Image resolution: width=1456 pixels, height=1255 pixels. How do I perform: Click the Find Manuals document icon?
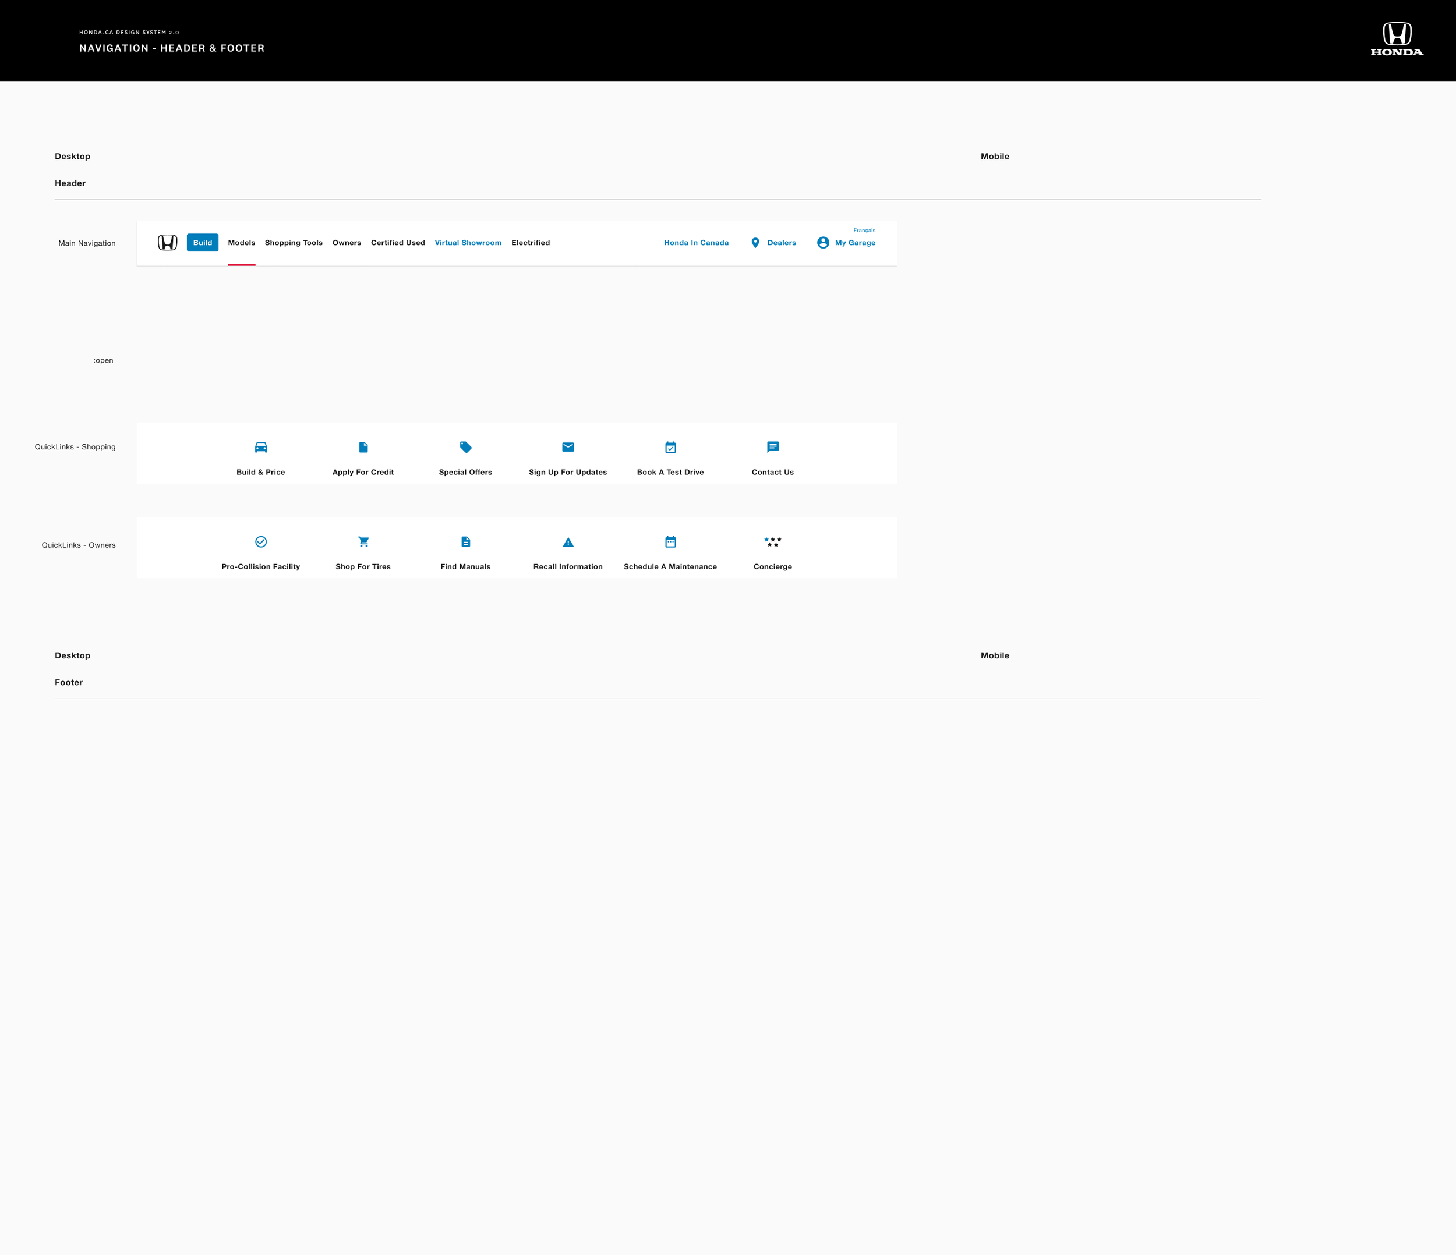pos(466,541)
